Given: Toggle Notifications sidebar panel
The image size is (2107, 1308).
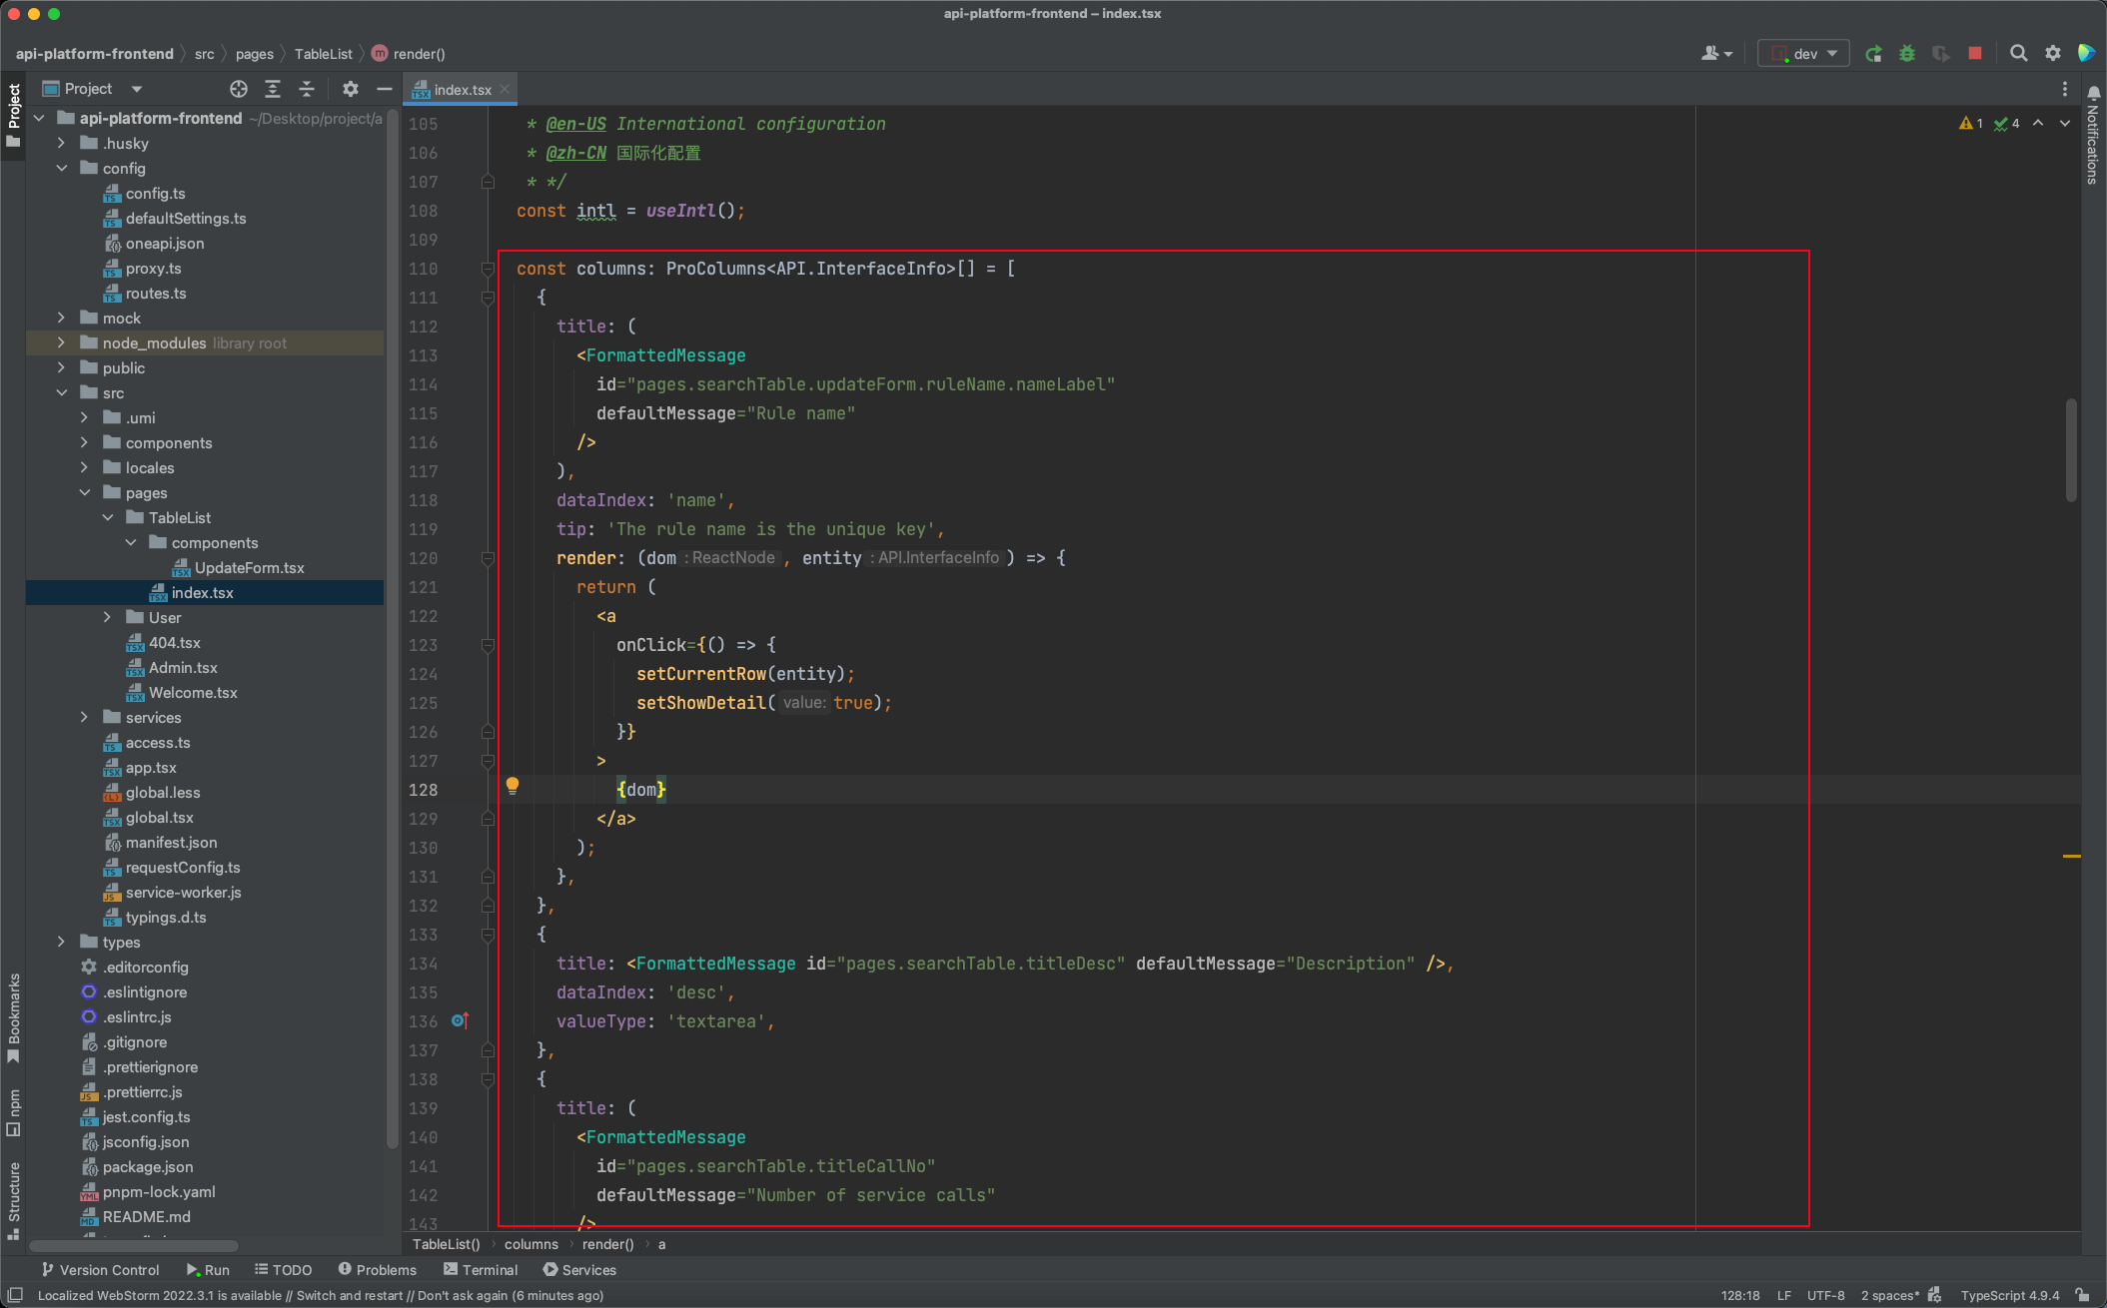Looking at the screenshot, I should coord(2092,135).
